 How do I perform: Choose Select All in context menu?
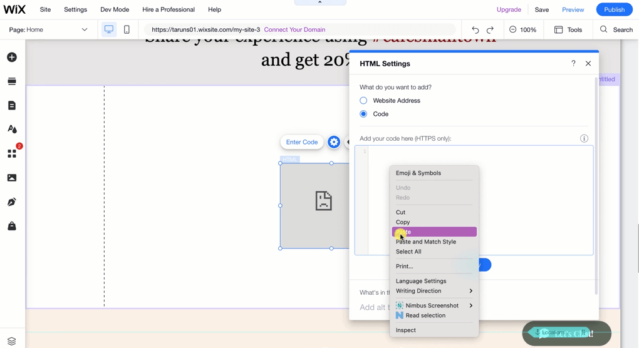(x=408, y=252)
